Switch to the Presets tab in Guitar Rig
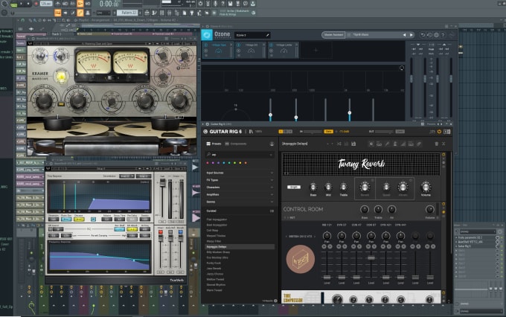This screenshot has height=317, width=506. [214, 144]
